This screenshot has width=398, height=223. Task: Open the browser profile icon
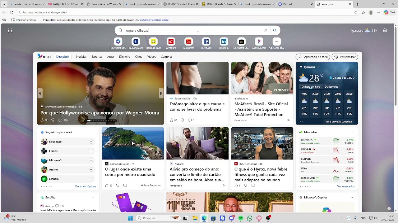(x=371, y=12)
